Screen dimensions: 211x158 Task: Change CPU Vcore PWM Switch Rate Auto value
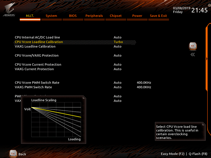[x=117, y=83]
